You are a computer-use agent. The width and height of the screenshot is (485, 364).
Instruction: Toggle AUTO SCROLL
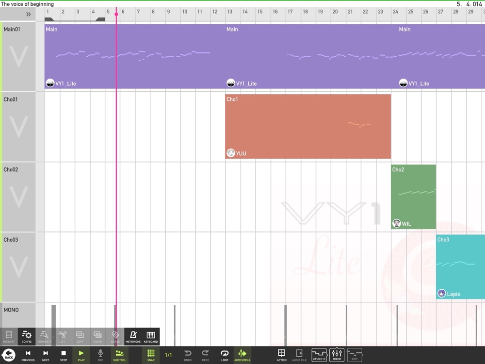point(242,355)
